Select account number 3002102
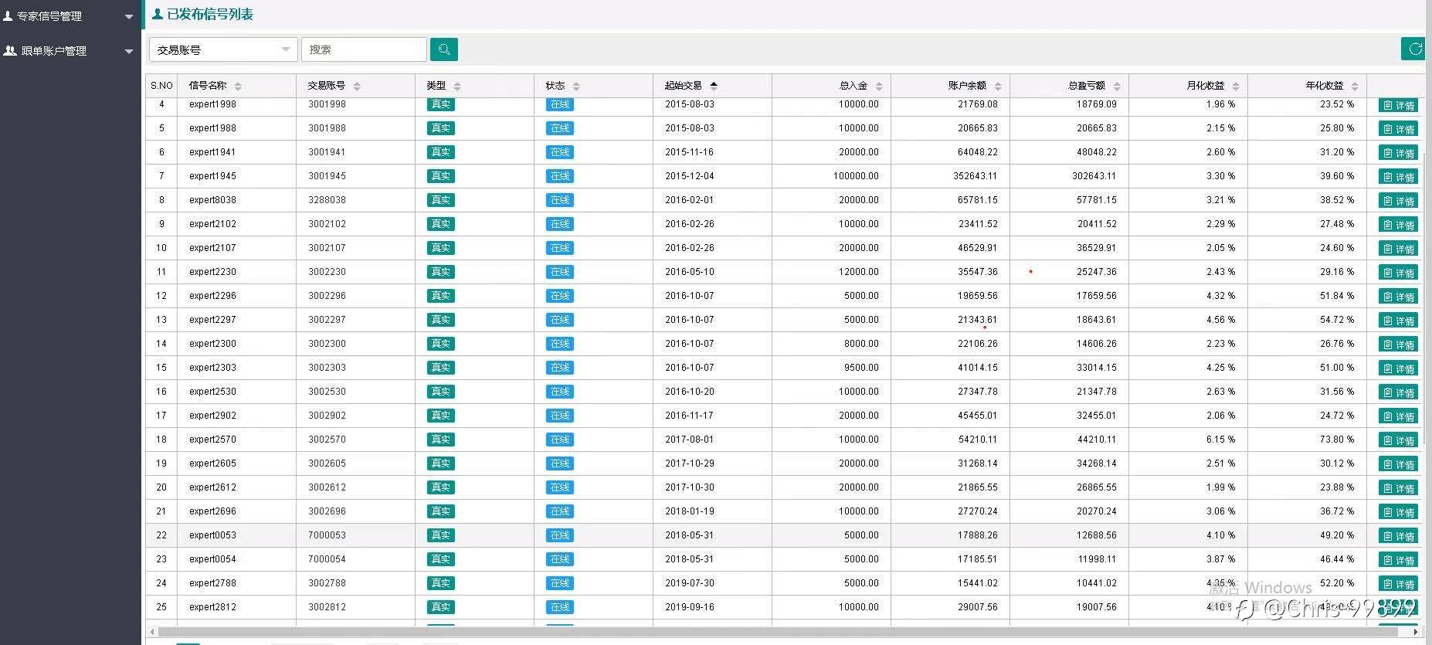The height and width of the screenshot is (645, 1432). click(327, 224)
